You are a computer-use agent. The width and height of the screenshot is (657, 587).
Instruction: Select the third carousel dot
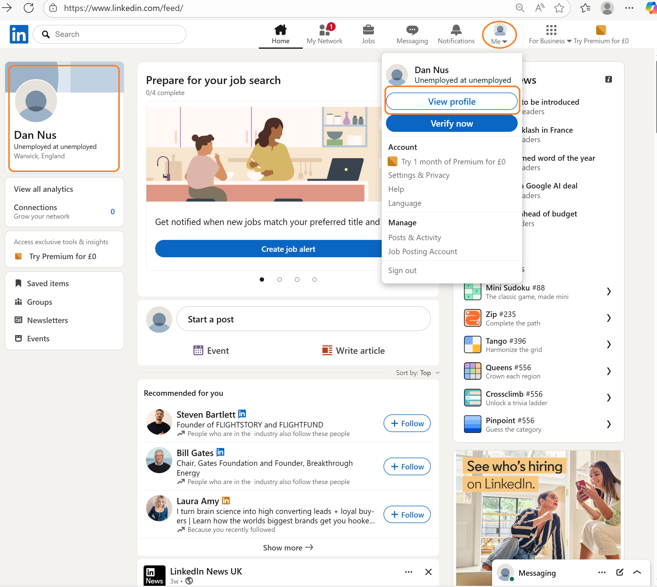[x=297, y=279]
